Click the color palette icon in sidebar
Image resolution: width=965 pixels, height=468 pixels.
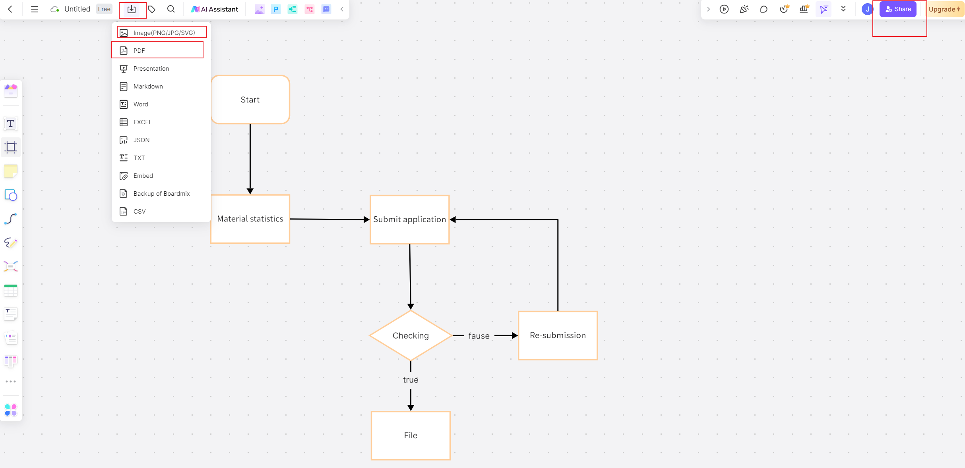click(x=10, y=408)
